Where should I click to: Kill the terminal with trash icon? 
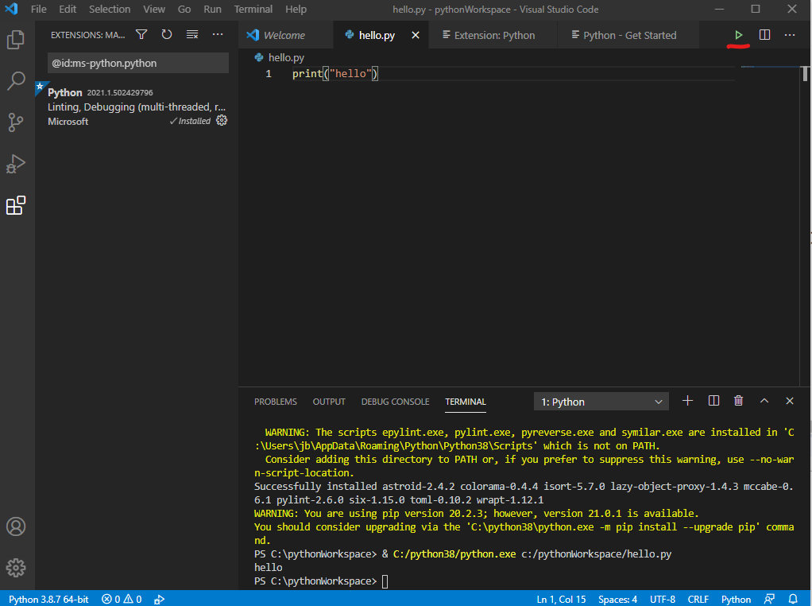pyautogui.click(x=738, y=401)
